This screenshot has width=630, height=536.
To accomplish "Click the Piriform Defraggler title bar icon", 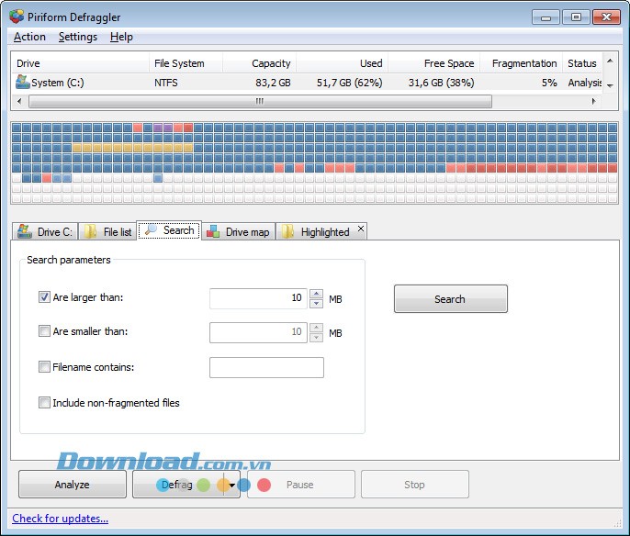I will pyautogui.click(x=17, y=17).
